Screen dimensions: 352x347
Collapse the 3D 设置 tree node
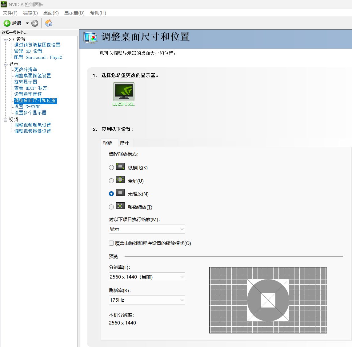[x=6, y=39]
